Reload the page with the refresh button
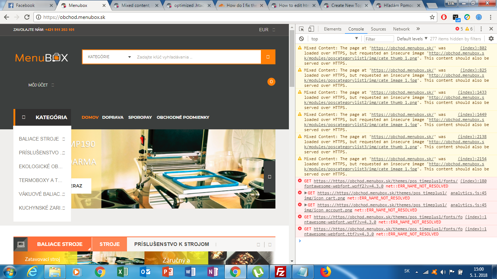The image size is (497, 279). point(27,17)
